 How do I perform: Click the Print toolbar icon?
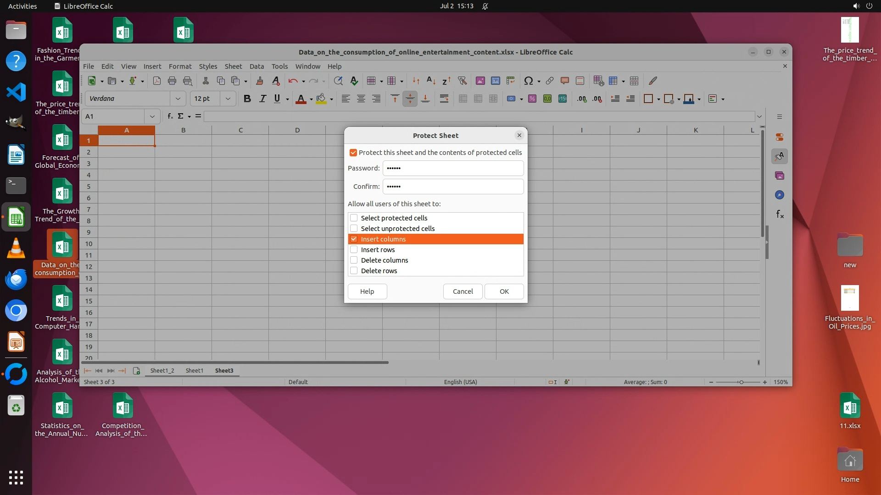[x=172, y=81]
